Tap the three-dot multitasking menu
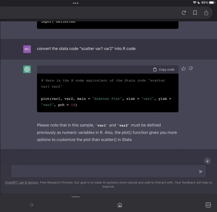Image resolution: width=217 pixels, height=212 pixels. pos(76,3)
